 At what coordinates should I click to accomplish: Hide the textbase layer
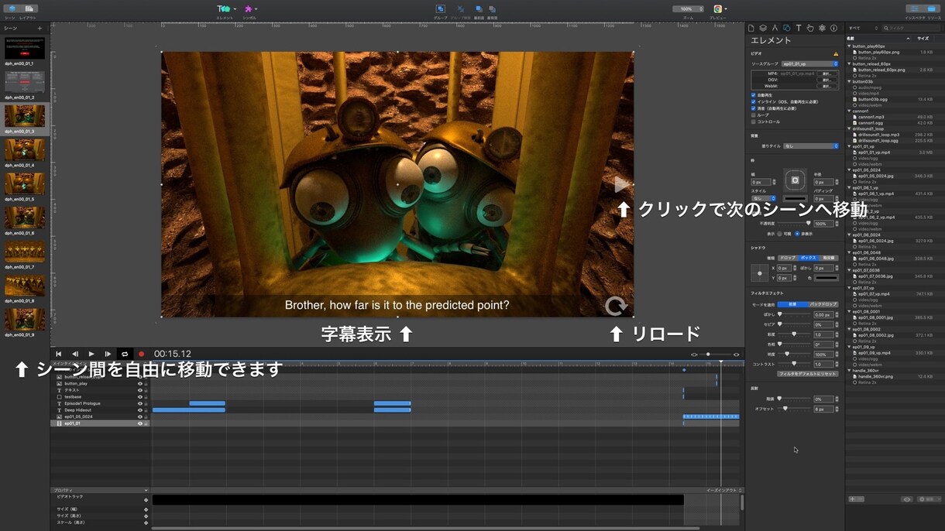(x=140, y=397)
